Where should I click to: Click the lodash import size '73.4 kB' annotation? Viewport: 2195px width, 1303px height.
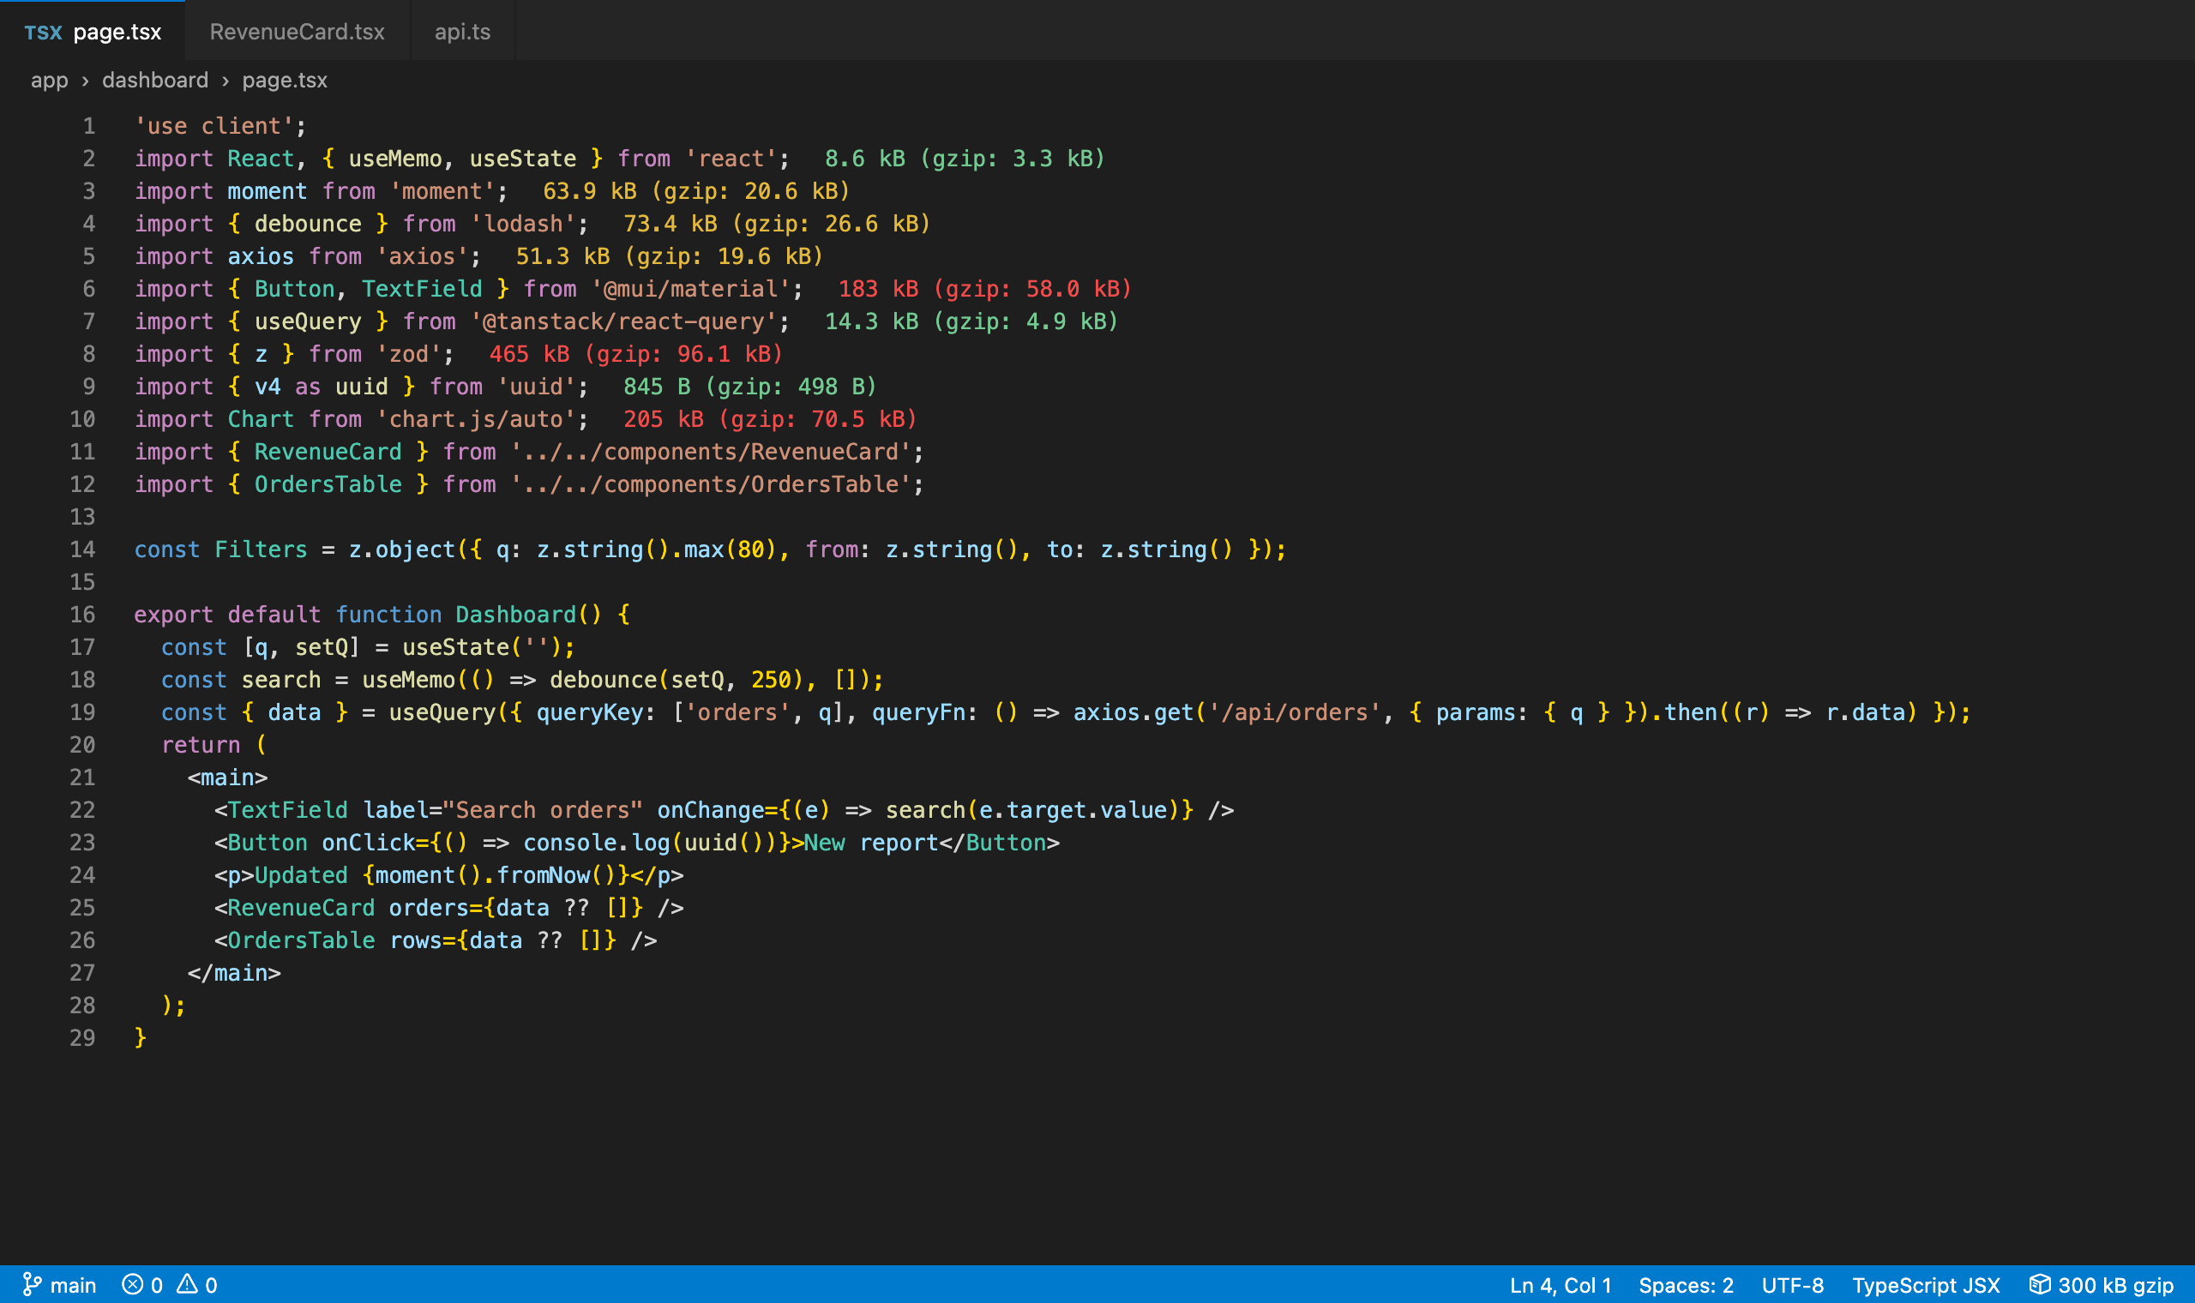click(x=777, y=224)
